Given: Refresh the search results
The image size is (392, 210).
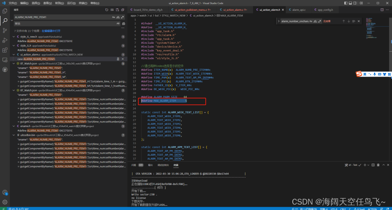Looking at the screenshot, I should (x=107, y=10).
